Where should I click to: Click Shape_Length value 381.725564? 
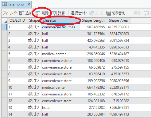click(x=93, y=34)
